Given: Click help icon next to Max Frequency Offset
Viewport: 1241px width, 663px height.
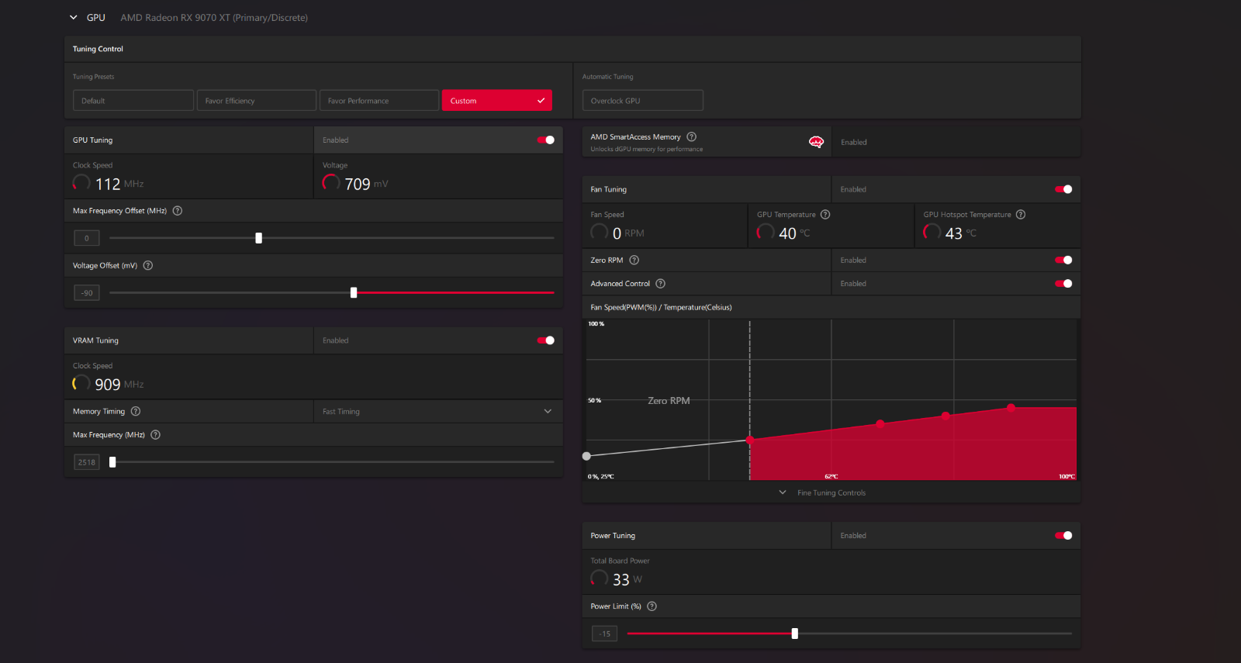Looking at the screenshot, I should 178,211.
